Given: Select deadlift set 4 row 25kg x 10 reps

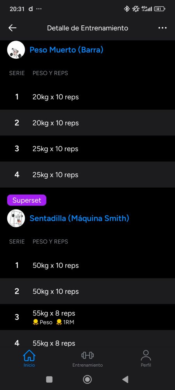Looking at the screenshot, I should click(87, 175).
